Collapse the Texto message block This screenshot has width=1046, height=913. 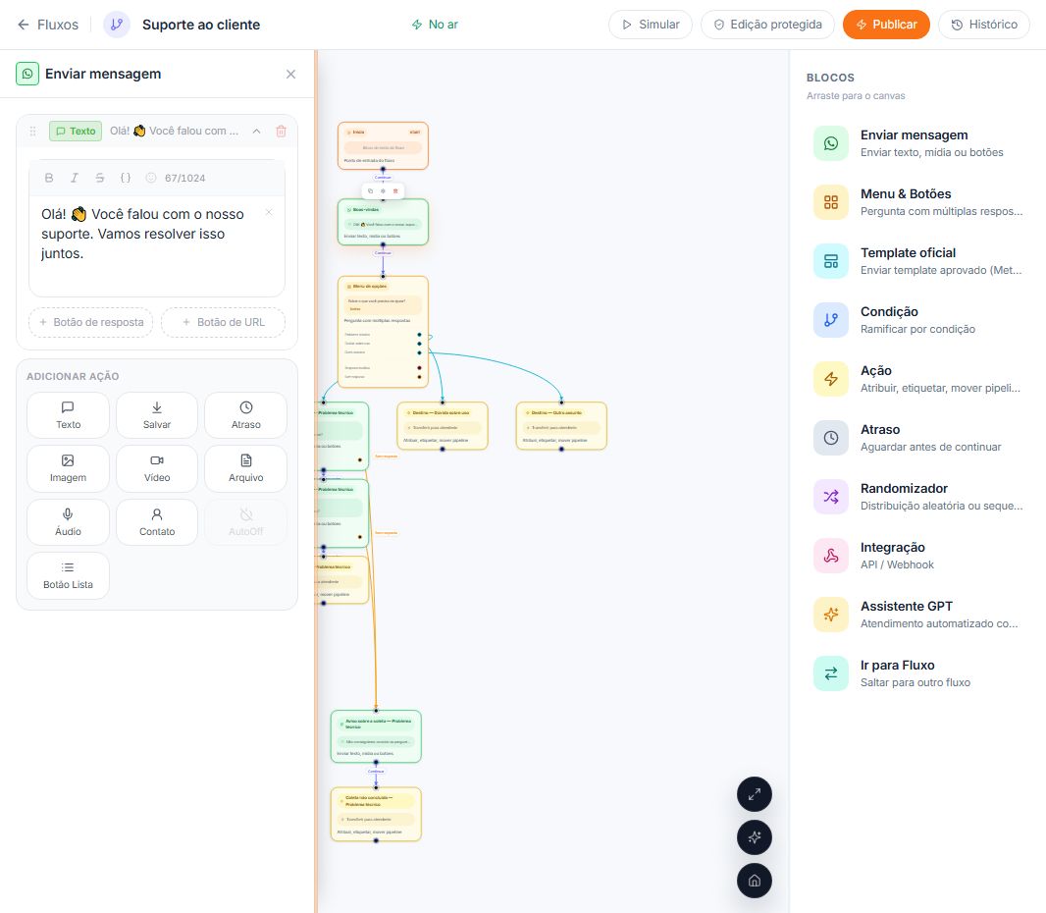(x=256, y=131)
